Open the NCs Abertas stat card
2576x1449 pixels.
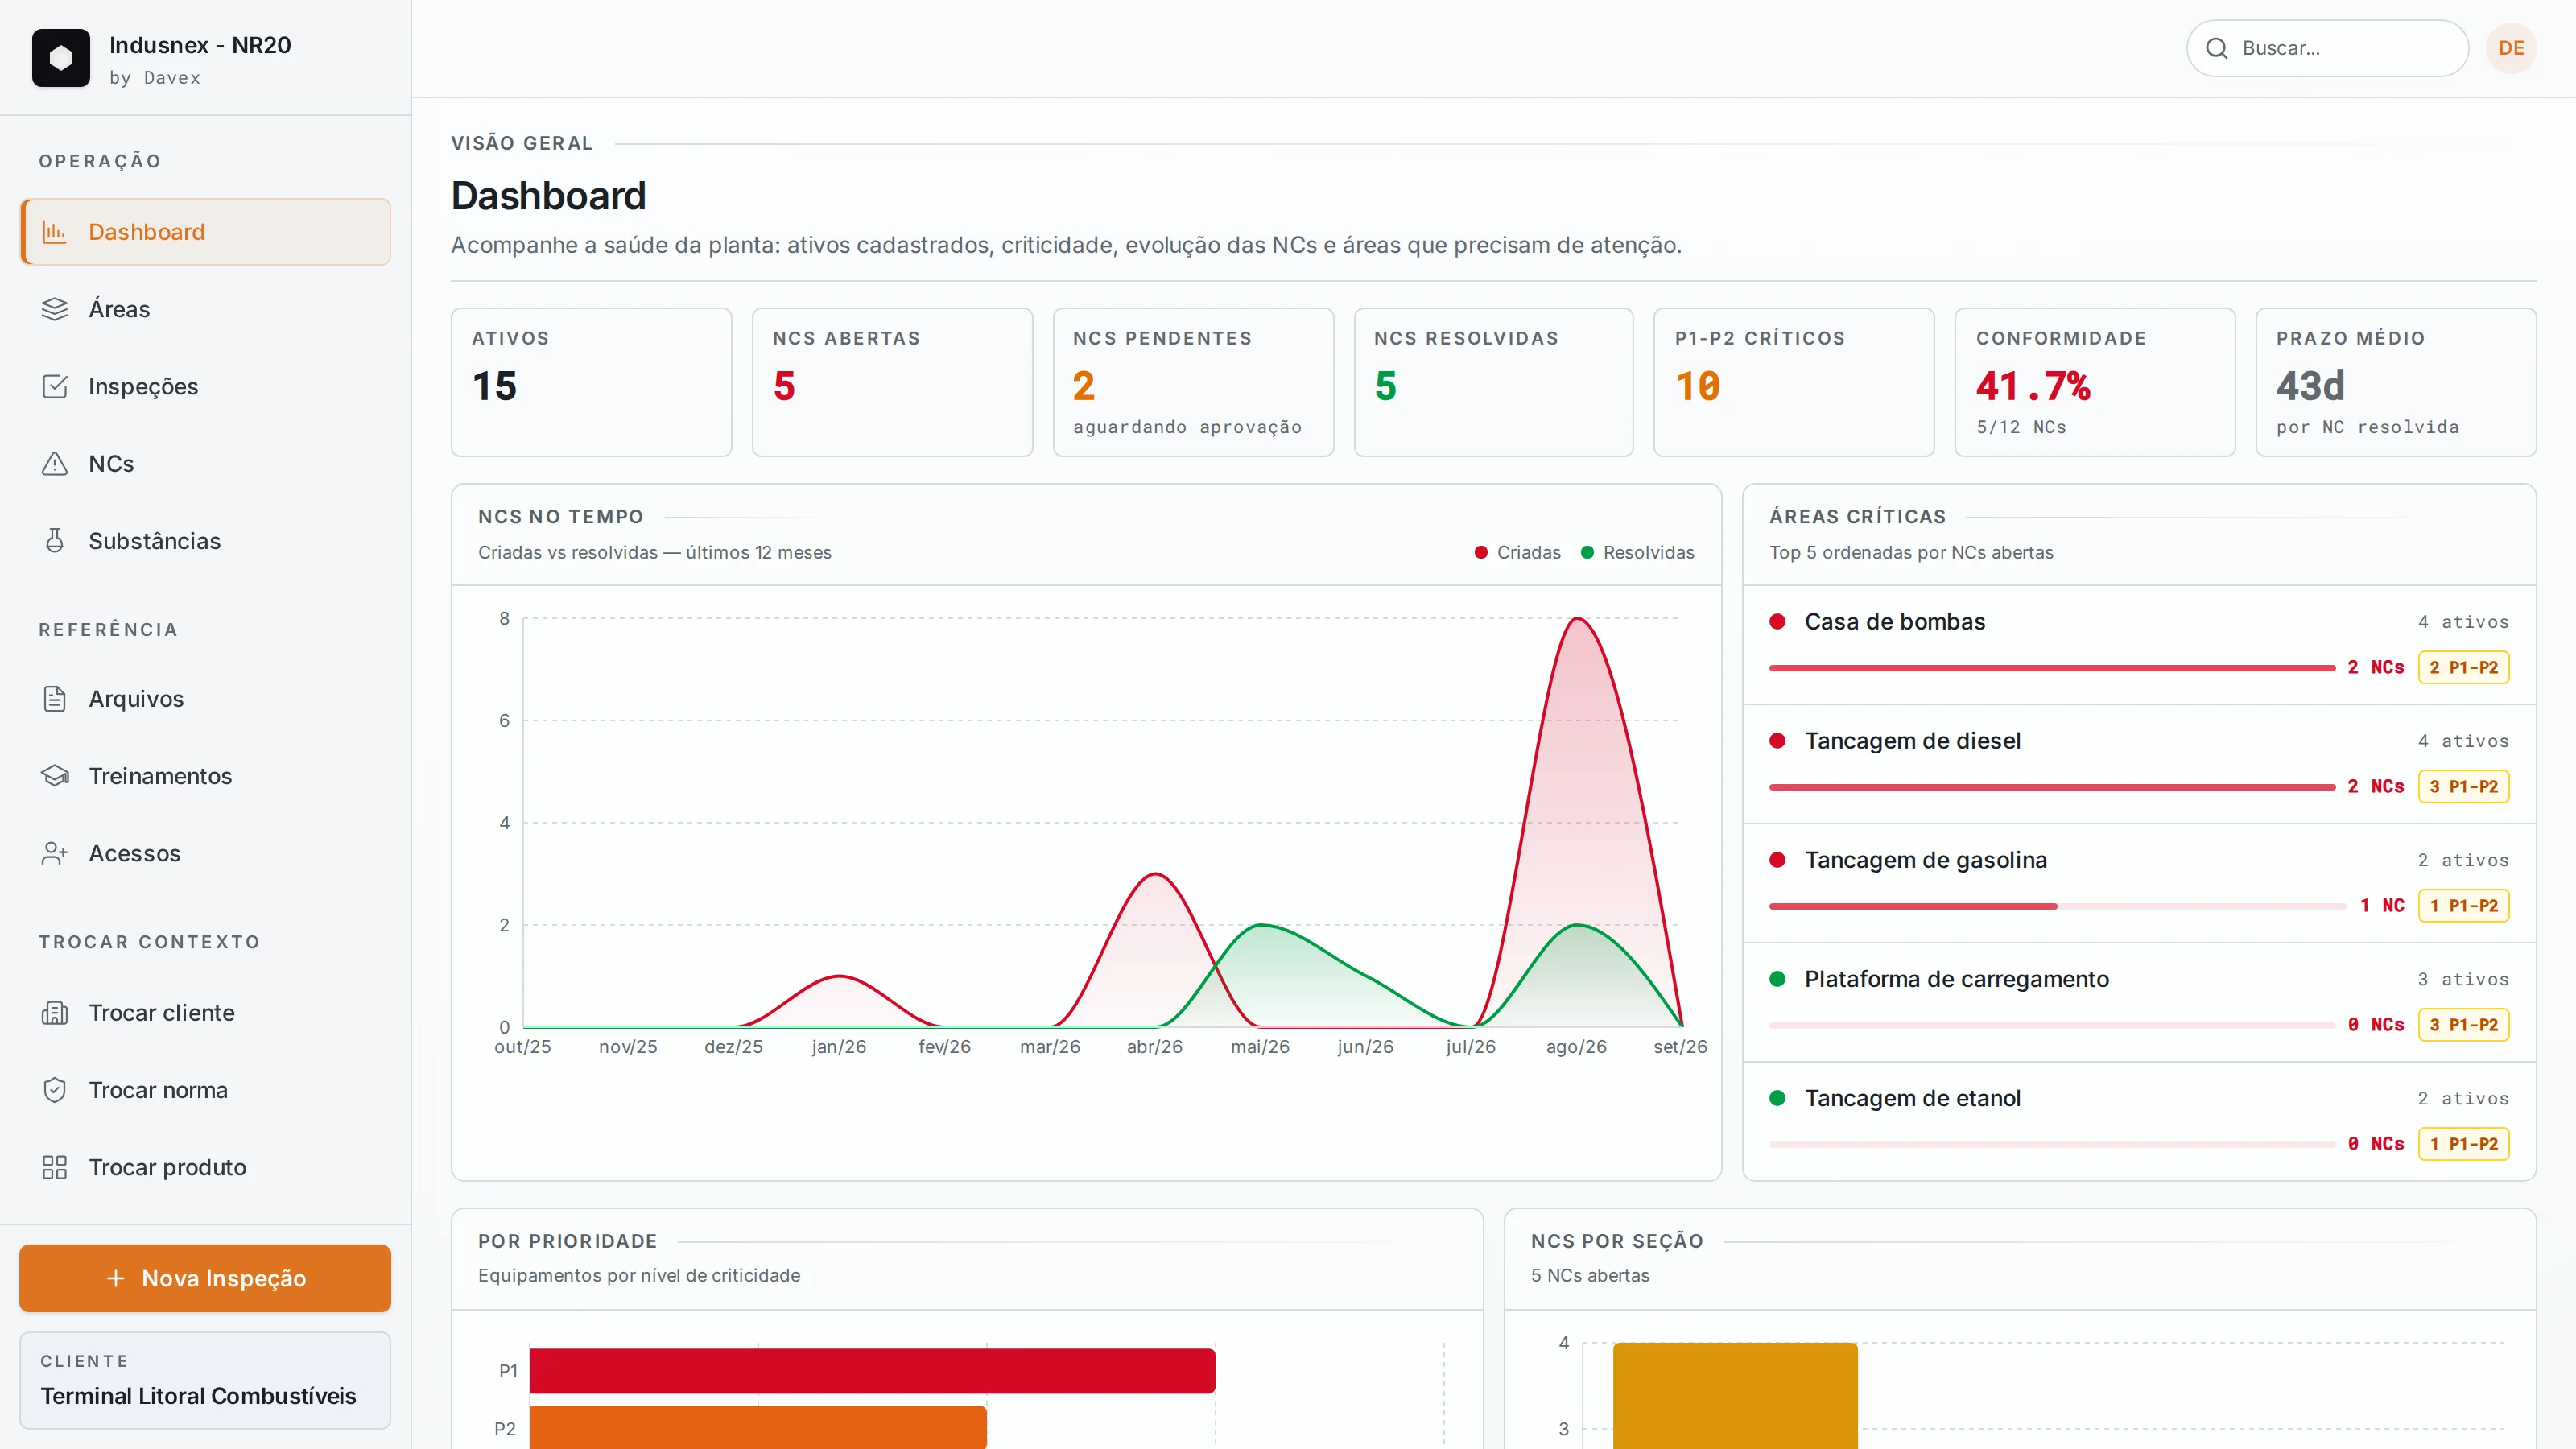click(892, 382)
